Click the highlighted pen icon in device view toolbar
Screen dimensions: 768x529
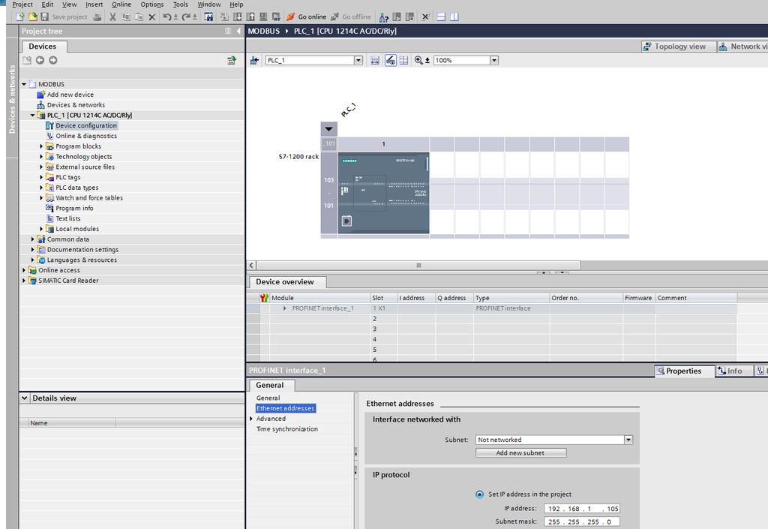coord(390,60)
